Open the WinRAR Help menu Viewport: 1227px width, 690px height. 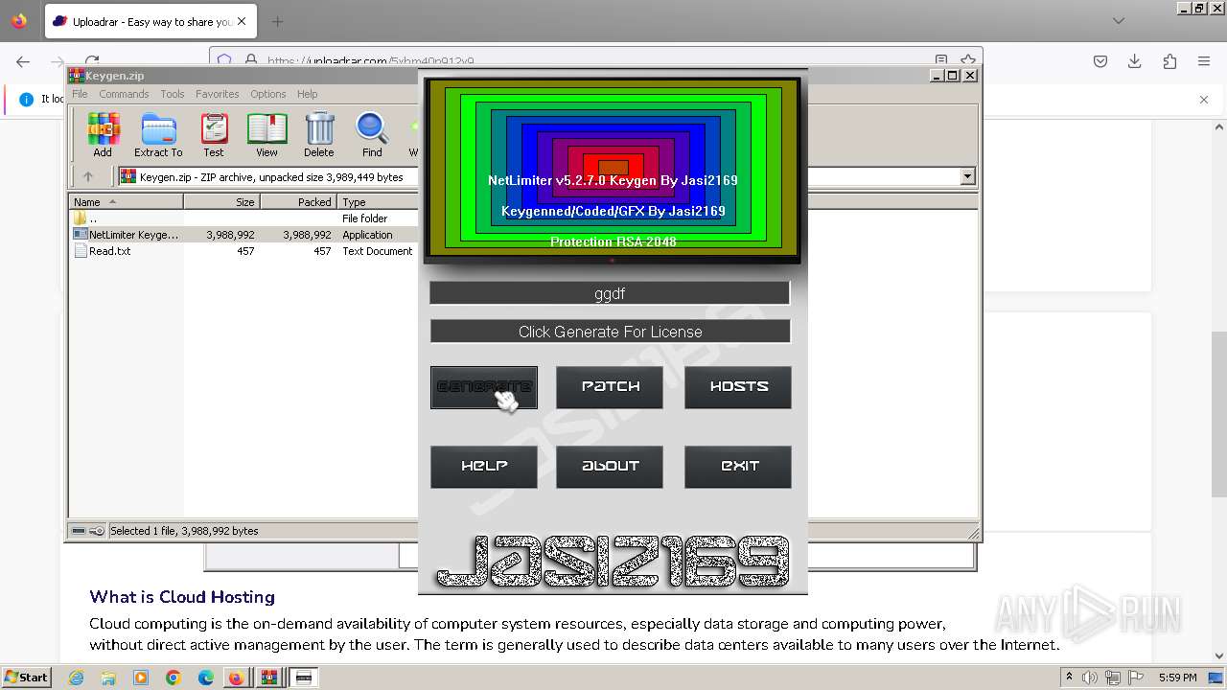pyautogui.click(x=307, y=94)
